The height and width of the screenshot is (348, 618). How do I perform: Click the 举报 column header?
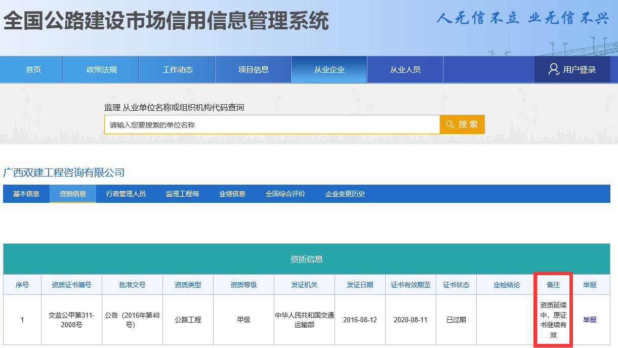590,285
